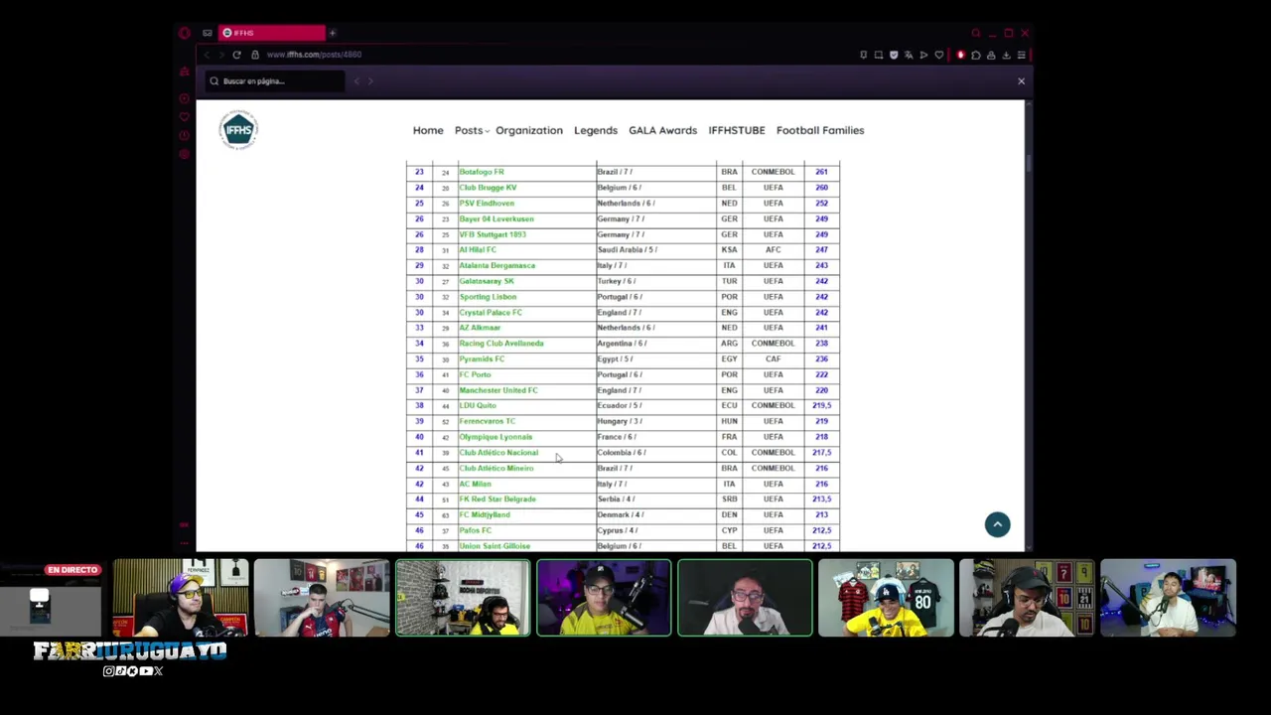The image size is (1271, 715).
Task: Open the ad blocker shield icon
Action: pyautogui.click(x=894, y=55)
